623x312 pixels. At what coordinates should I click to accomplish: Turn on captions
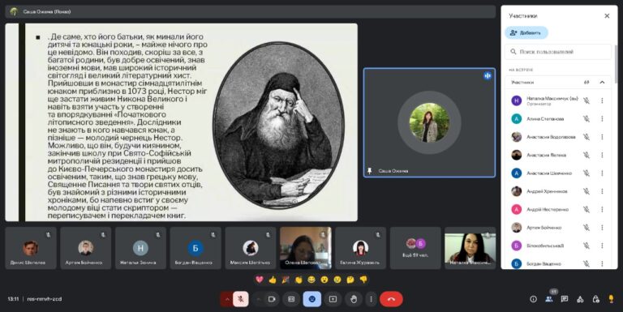pos(291,299)
